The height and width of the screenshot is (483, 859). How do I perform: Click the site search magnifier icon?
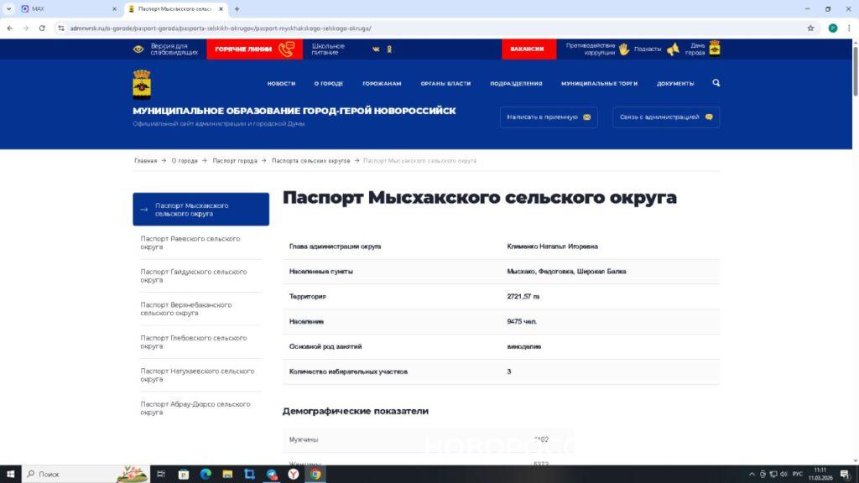[x=716, y=83]
